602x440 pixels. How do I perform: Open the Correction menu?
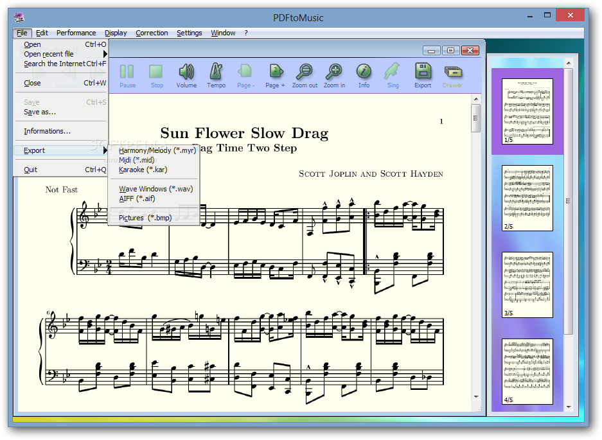pyautogui.click(x=152, y=33)
